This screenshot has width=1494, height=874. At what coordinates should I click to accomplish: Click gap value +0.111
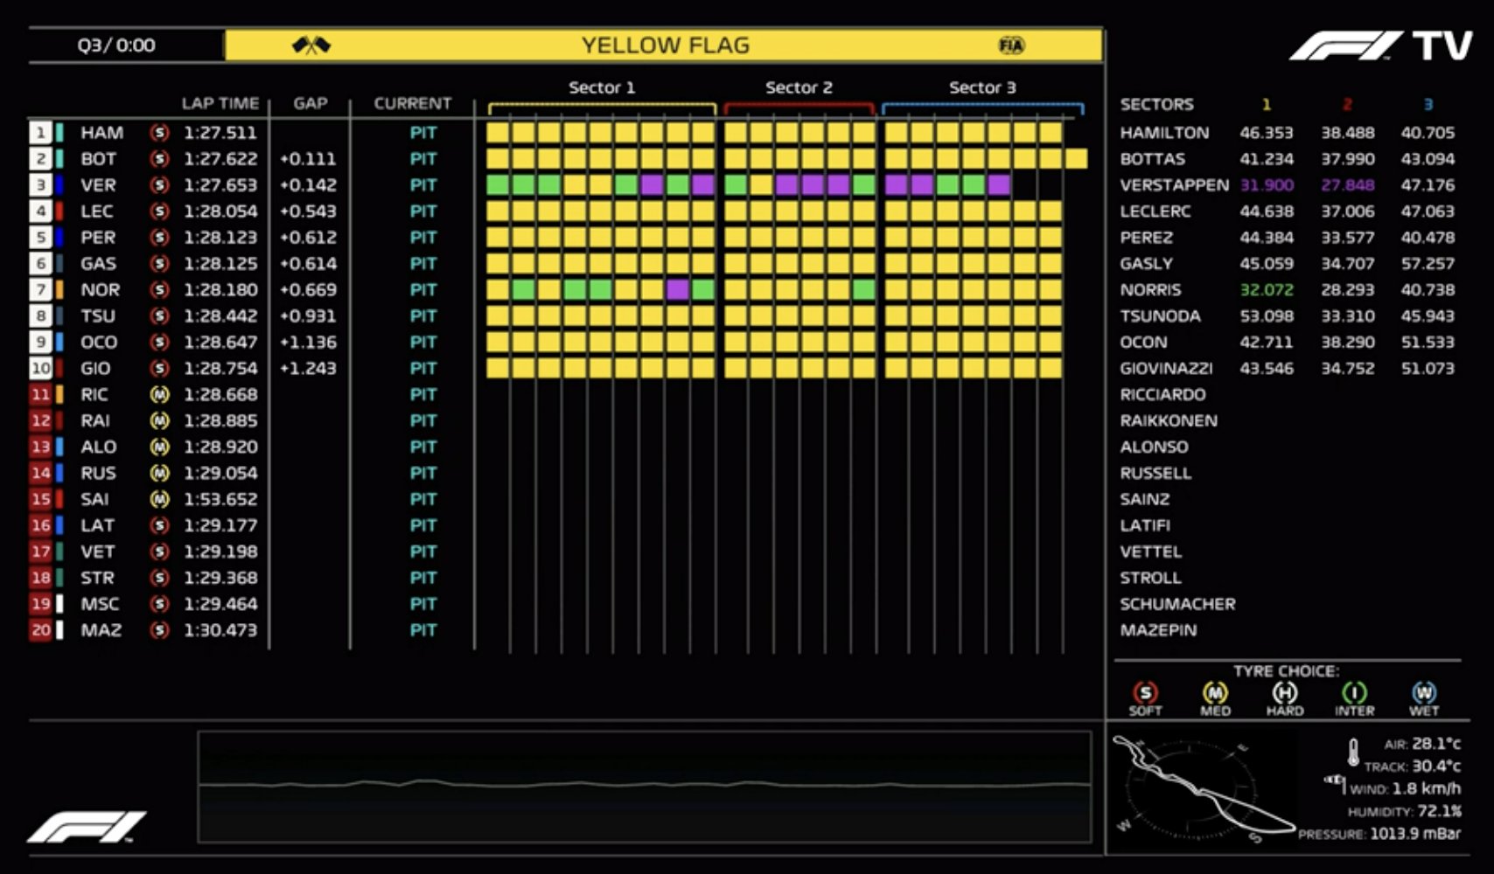click(x=308, y=159)
